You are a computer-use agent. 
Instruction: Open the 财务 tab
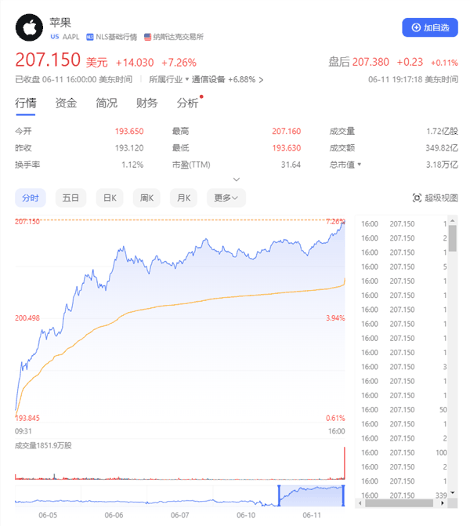(146, 103)
